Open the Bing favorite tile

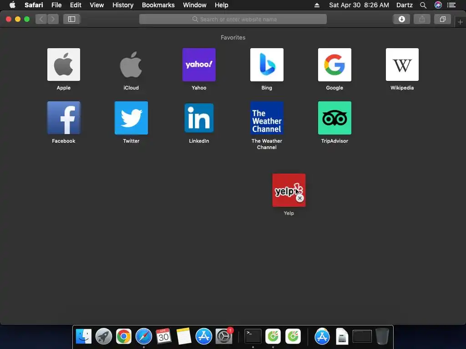tap(267, 65)
